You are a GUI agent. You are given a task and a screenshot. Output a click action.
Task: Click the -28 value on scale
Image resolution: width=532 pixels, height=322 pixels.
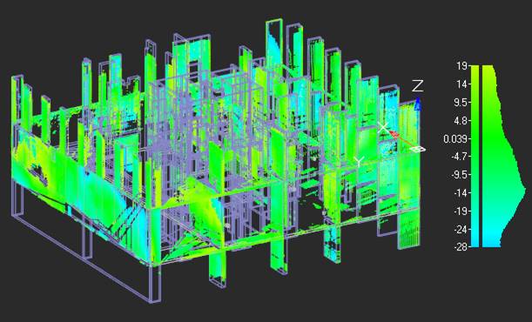pos(460,246)
